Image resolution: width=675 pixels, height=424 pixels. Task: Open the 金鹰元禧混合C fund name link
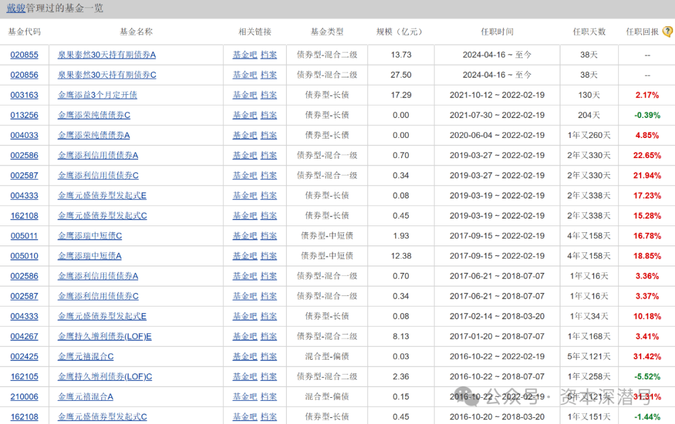(x=86, y=357)
